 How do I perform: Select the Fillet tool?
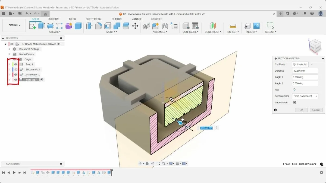pos(98,26)
